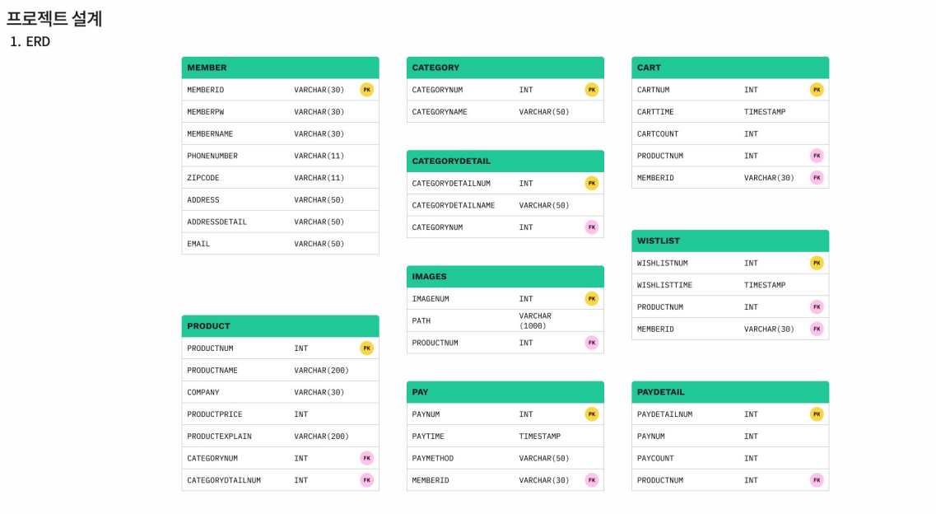Click the TIMESTAMP type of WISHLISTTIME
936x514 pixels.
(x=765, y=285)
